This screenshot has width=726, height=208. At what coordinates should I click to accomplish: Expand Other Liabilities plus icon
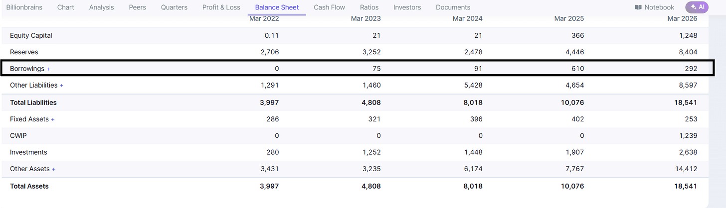click(61, 86)
